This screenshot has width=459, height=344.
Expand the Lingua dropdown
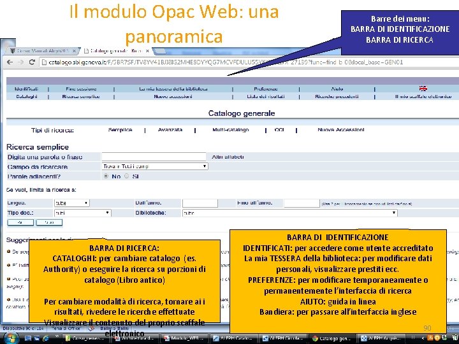pyautogui.click(x=71, y=203)
